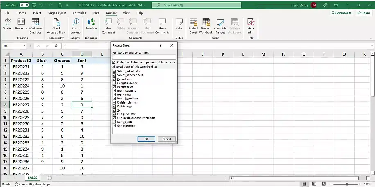Switch to Normal view in status bar
The image size is (375, 187).
[304, 184]
